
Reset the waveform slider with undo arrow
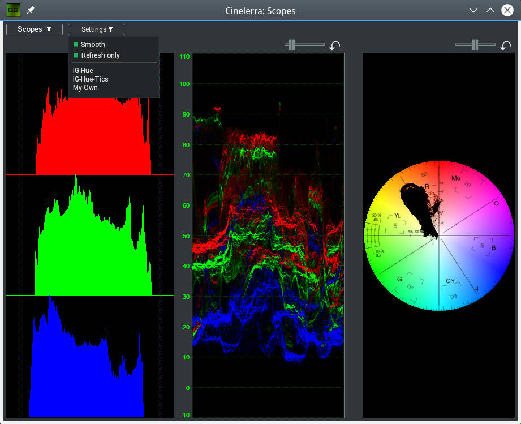[x=335, y=46]
